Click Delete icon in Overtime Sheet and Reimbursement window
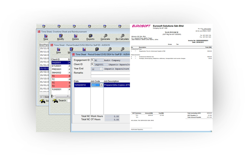Screen dimensions: 245x155 point(76,36)
